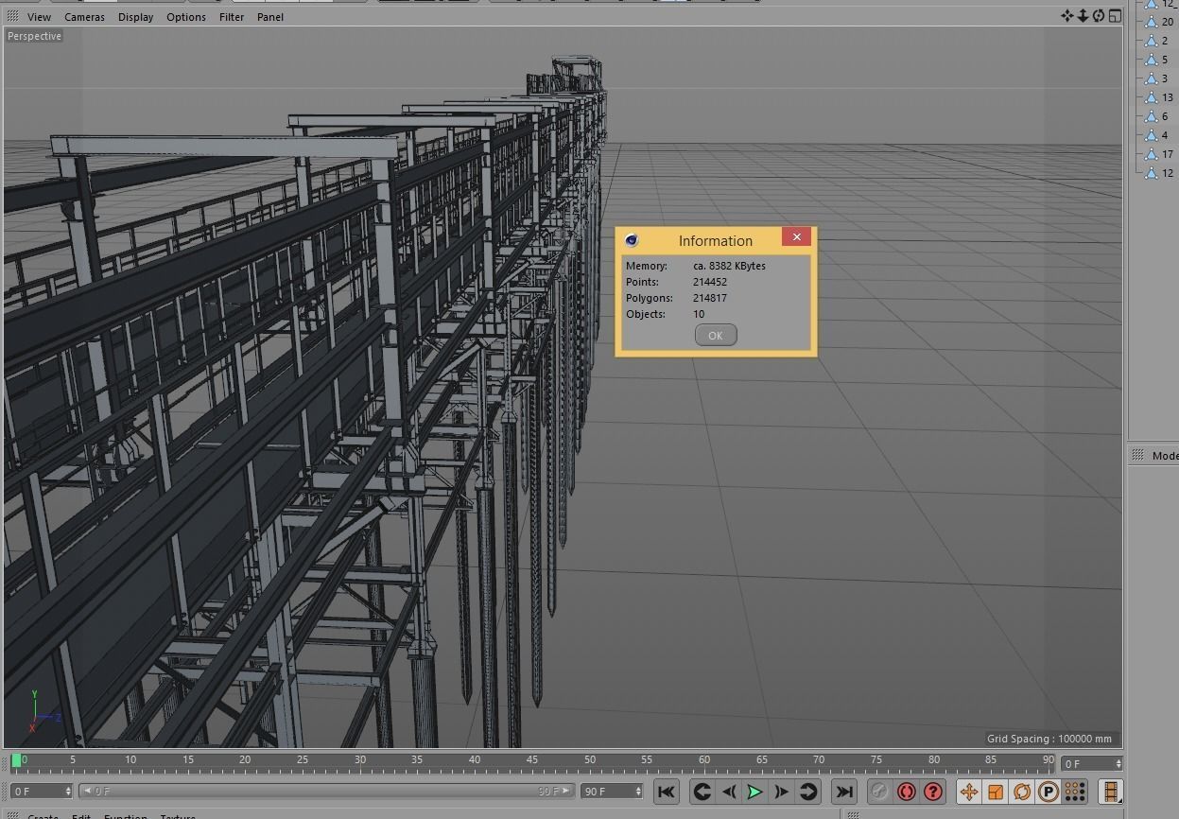Toggle scale keying icon

pos(995,792)
